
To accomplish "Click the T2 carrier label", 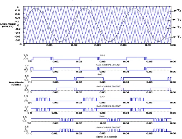I will (x=179, y=27).
